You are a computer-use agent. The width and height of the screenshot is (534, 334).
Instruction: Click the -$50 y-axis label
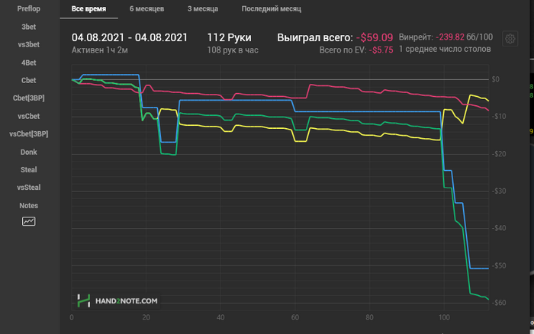click(x=499, y=265)
